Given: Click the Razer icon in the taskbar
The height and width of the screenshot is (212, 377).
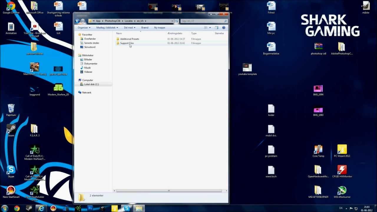Looking at the screenshot, I should pos(78,208).
